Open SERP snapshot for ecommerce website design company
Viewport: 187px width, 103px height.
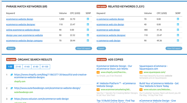click(88, 40)
